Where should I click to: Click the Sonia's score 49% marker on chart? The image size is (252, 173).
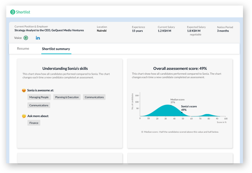[182, 113]
